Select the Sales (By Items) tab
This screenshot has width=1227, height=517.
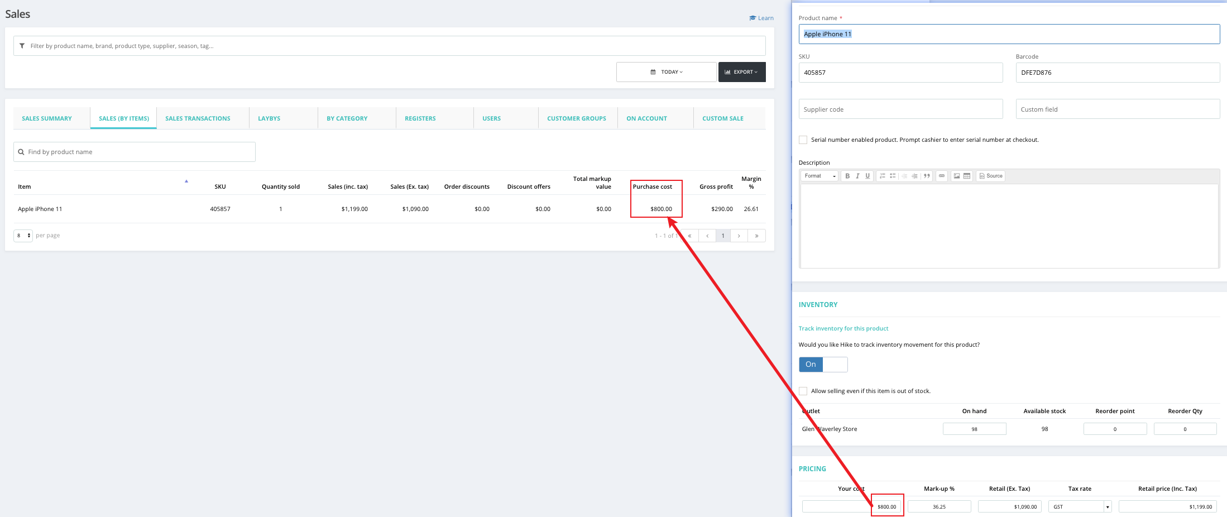(x=124, y=118)
